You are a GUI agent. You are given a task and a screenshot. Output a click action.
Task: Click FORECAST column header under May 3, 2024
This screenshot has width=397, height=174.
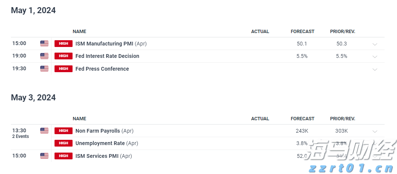[302, 118]
